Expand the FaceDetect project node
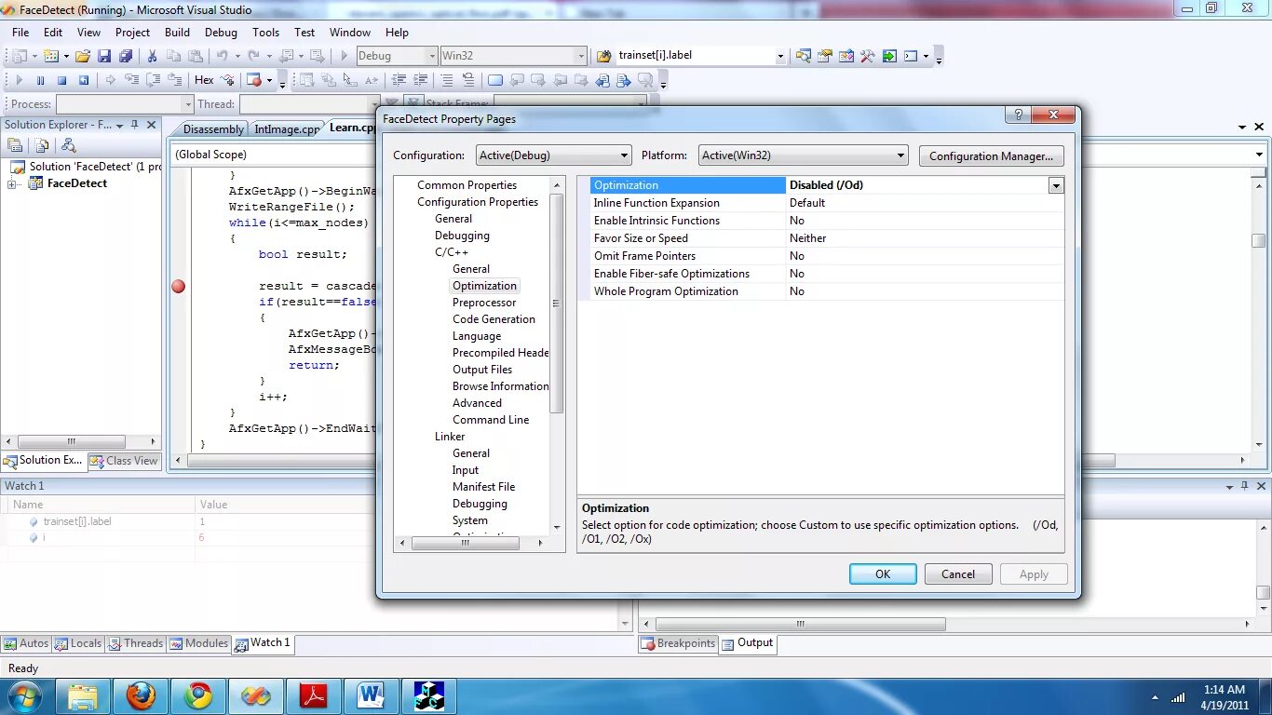The image size is (1272, 715). [x=13, y=184]
